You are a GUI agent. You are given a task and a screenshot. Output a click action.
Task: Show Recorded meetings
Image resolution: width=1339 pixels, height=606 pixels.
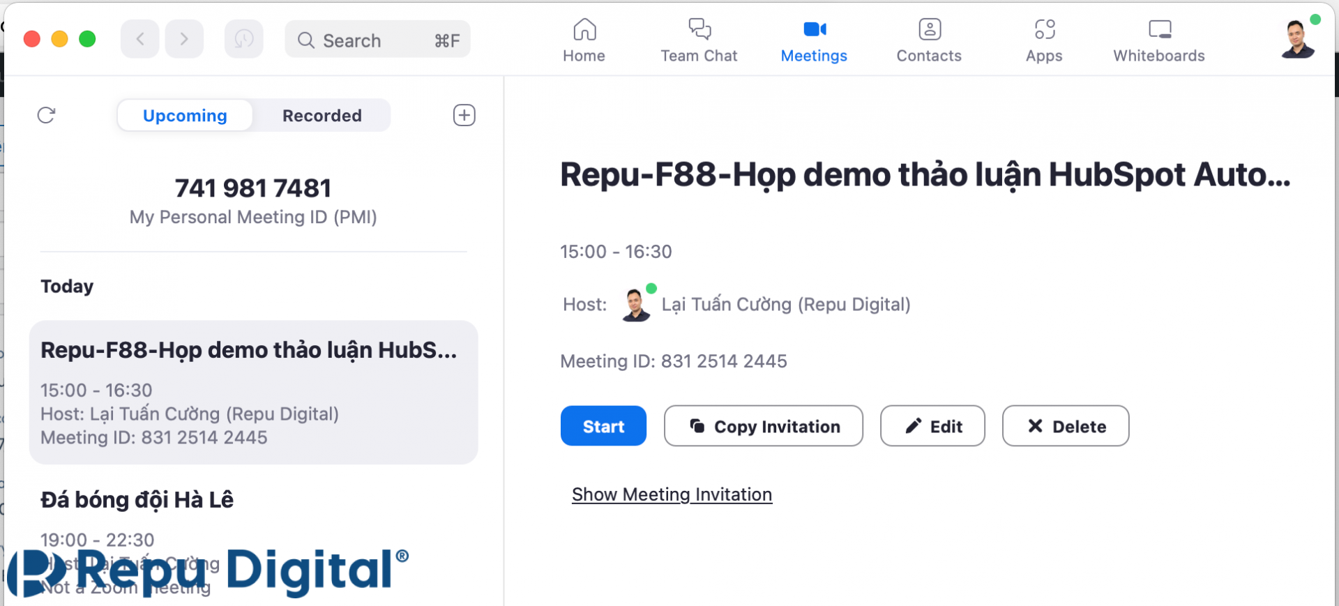tap(321, 115)
